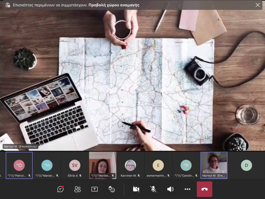Click the share content icon

(x=94, y=189)
